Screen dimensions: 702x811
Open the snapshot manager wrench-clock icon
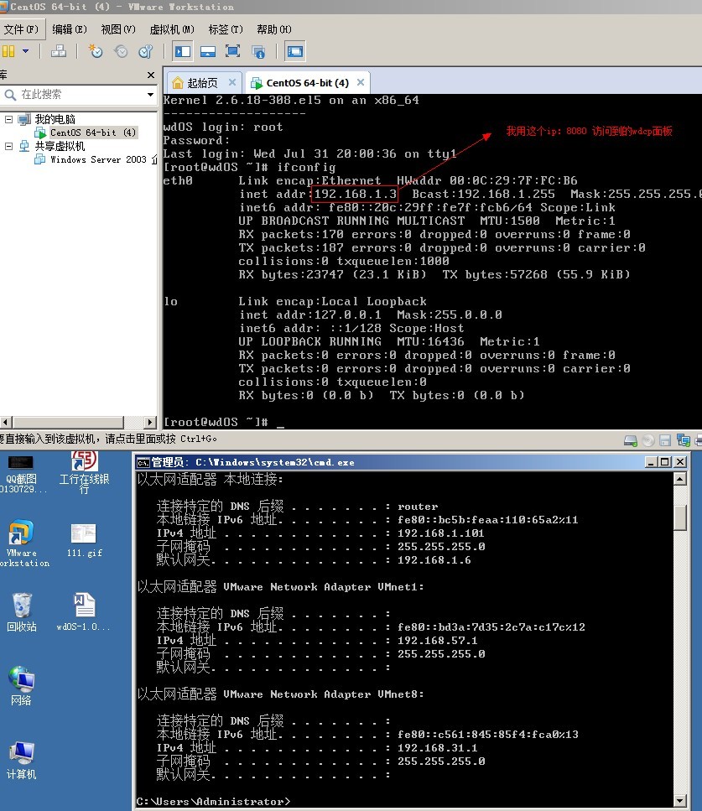pyautogui.click(x=146, y=51)
